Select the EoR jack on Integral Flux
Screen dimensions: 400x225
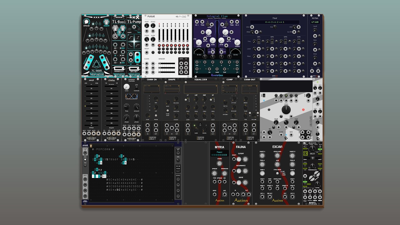[x=197, y=62]
